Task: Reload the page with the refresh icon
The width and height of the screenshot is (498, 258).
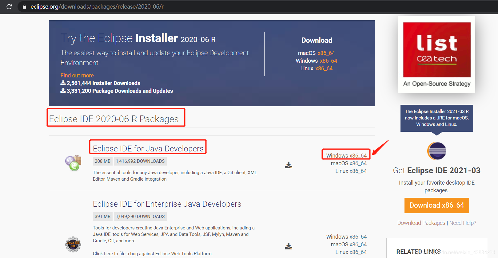Action: [x=9, y=6]
